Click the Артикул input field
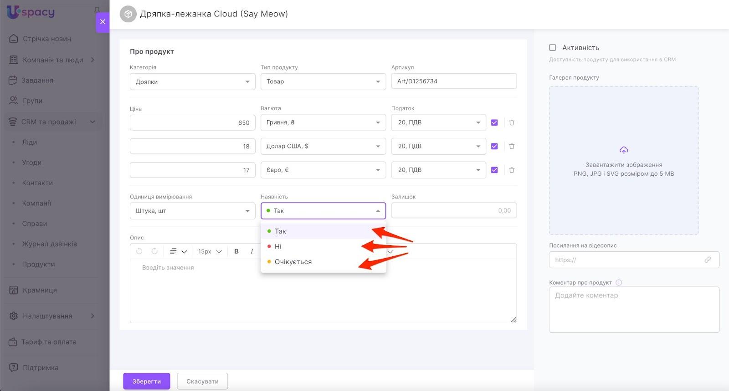Viewport: 729px width, 391px height. pyautogui.click(x=454, y=81)
